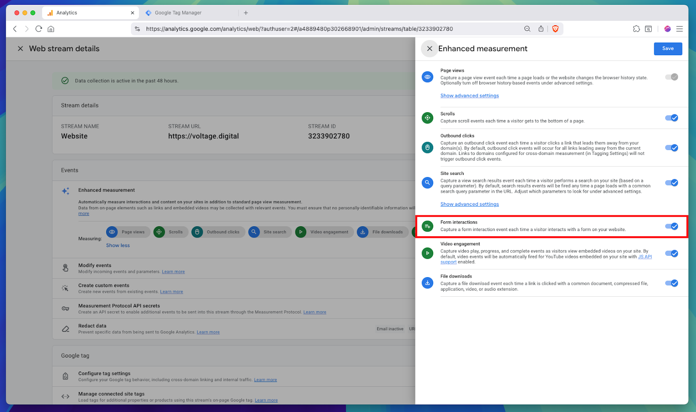Viewport: 696px width, 412px height.
Task: Click the Page views eye icon in panel
Action: (x=428, y=77)
